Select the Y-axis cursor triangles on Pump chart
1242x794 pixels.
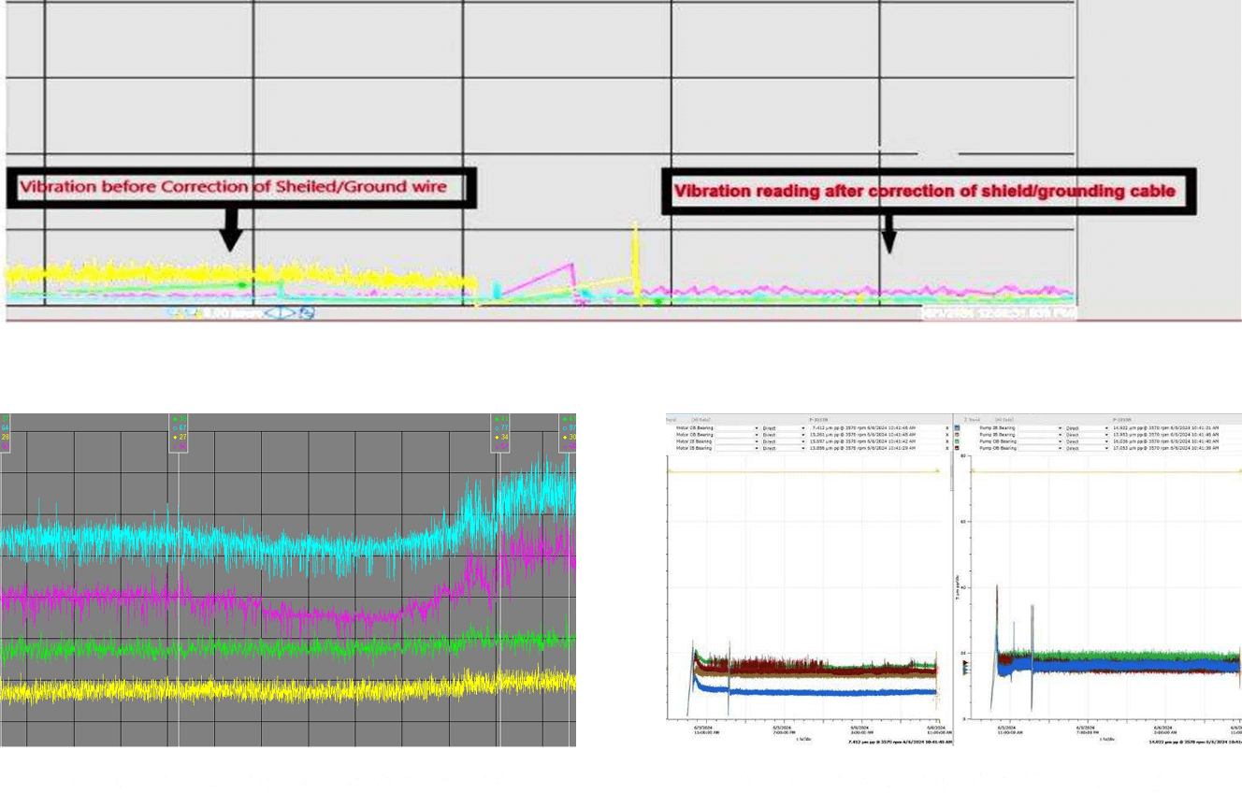(x=965, y=665)
